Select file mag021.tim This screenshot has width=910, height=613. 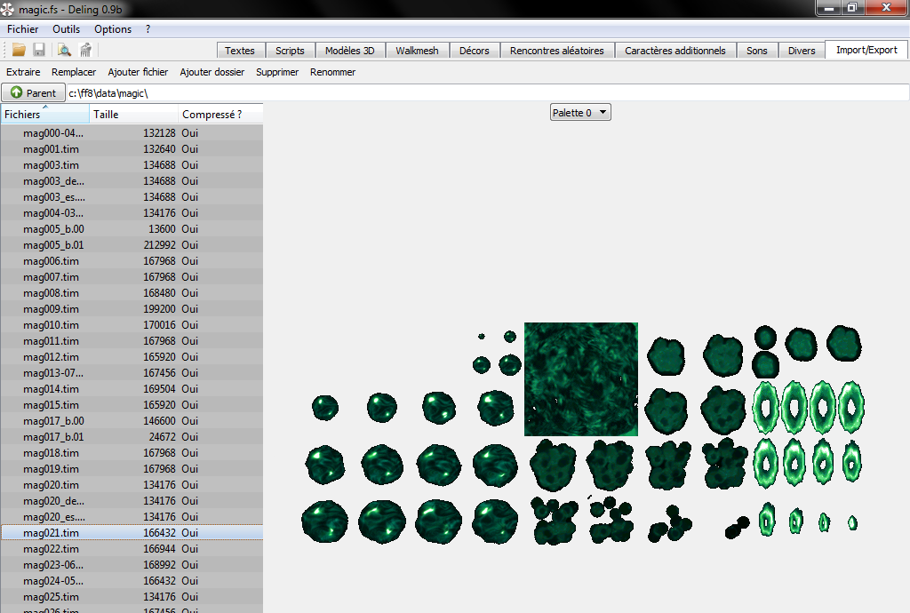pyautogui.click(x=132, y=532)
